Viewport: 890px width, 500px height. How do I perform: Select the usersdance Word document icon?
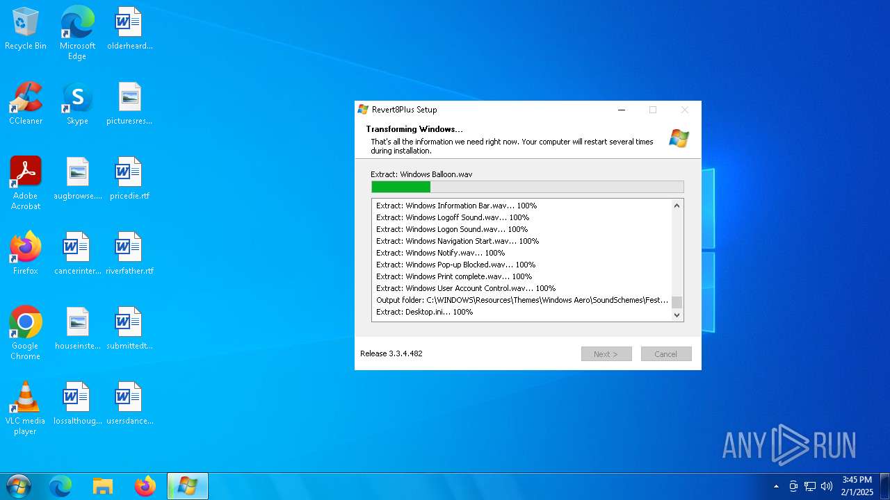[x=129, y=404]
